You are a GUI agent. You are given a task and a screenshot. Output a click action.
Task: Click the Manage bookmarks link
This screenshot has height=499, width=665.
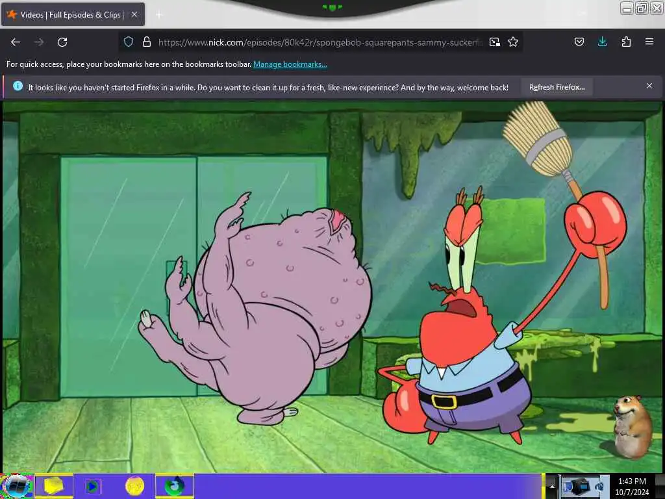290,64
